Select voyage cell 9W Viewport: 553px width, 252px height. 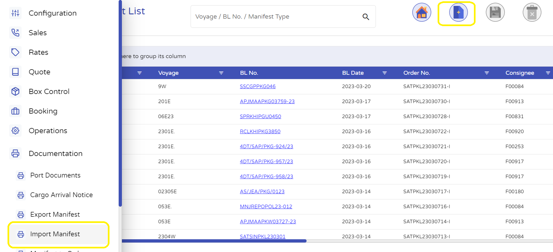pyautogui.click(x=162, y=87)
